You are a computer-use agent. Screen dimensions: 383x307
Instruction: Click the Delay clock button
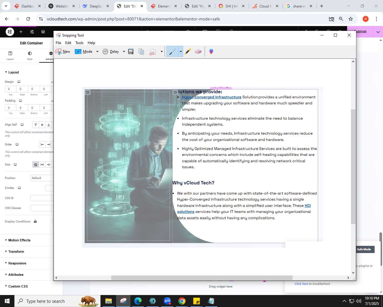click(111, 52)
